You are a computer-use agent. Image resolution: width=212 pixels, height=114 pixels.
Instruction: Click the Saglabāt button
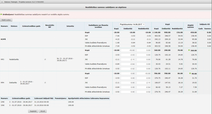point(33,111)
